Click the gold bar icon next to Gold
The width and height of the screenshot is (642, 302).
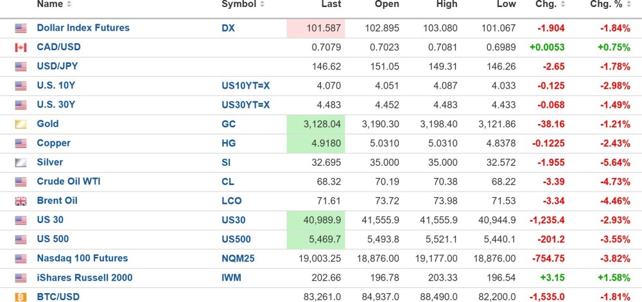[x=21, y=124]
